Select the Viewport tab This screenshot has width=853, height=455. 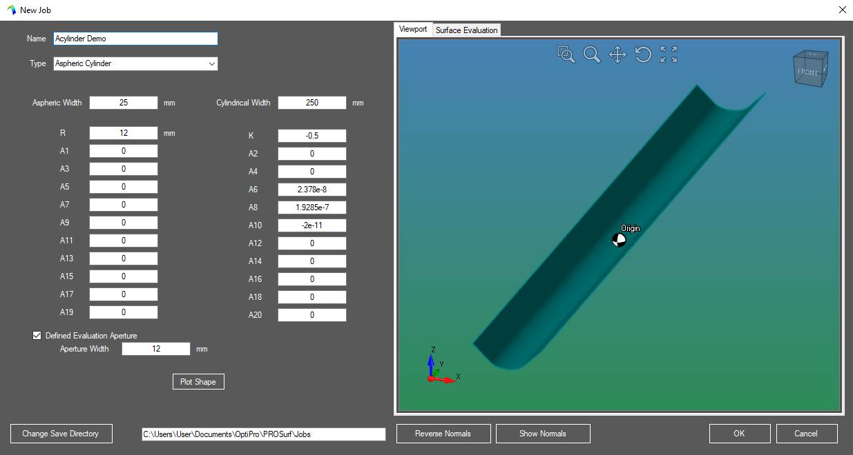413,30
